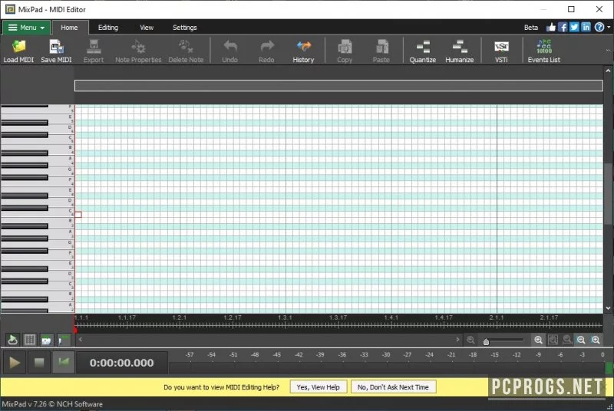The width and height of the screenshot is (614, 411).
Task: Click timeline marker 1.4.17
Action: [444, 317]
